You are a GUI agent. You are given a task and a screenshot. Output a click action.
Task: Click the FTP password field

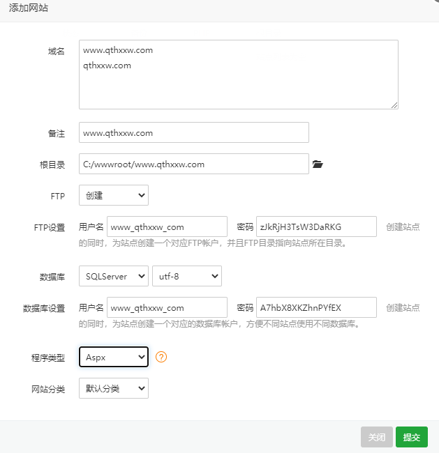[x=316, y=227]
